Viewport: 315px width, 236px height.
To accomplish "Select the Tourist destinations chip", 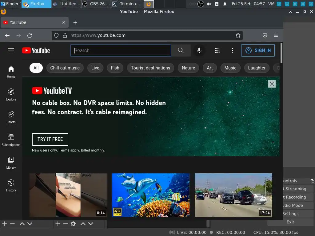I will pos(150,68).
